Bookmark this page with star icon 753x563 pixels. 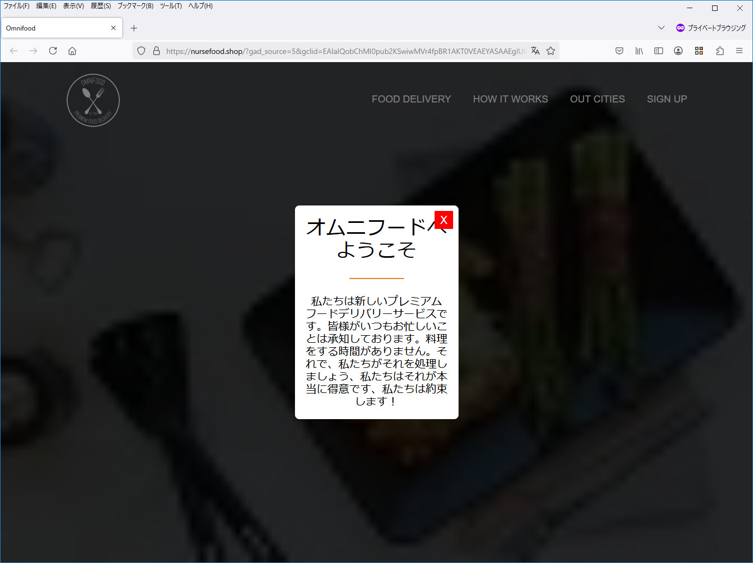coord(551,51)
